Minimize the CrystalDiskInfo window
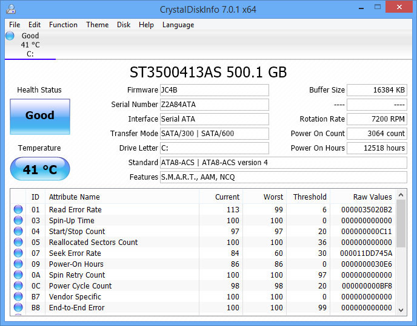 (361, 8)
